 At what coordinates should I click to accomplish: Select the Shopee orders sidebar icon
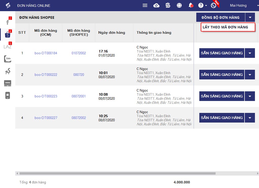tap(8, 35)
